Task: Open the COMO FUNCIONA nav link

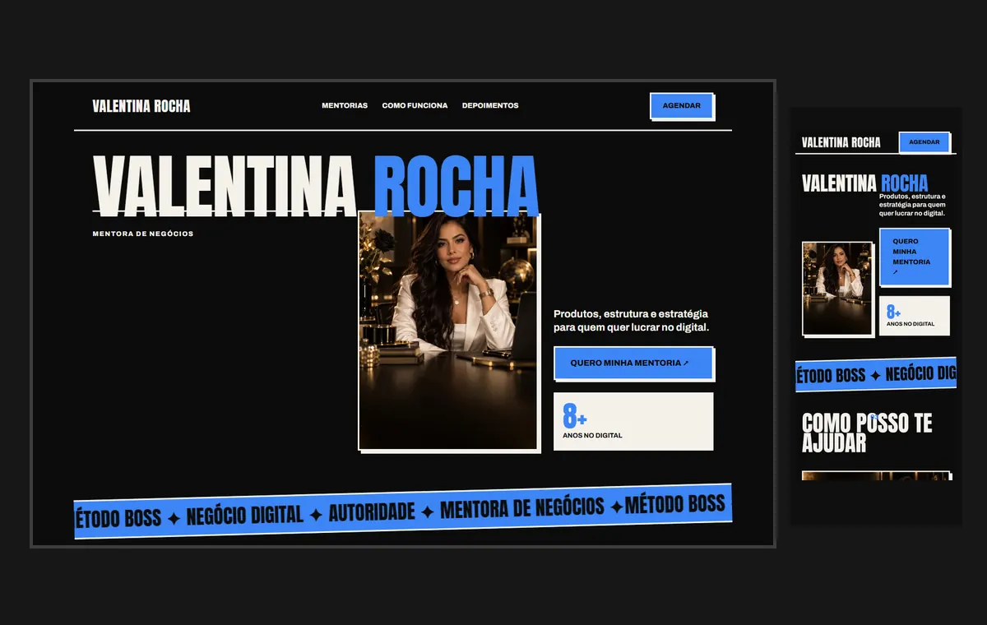Action: tap(415, 105)
